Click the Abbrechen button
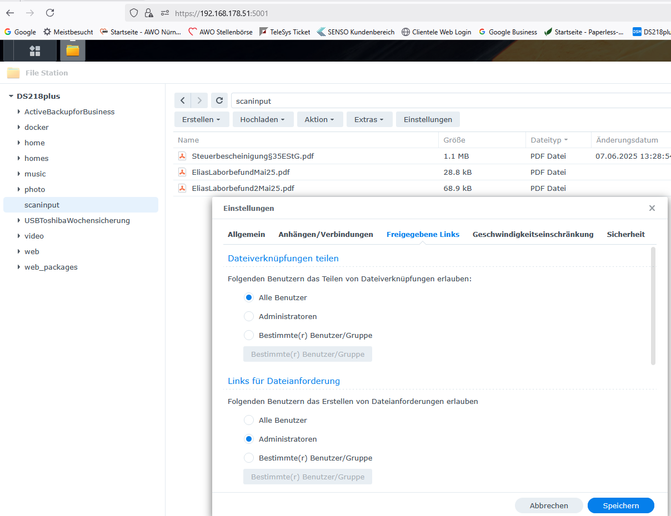Image resolution: width=671 pixels, height=516 pixels. click(549, 505)
